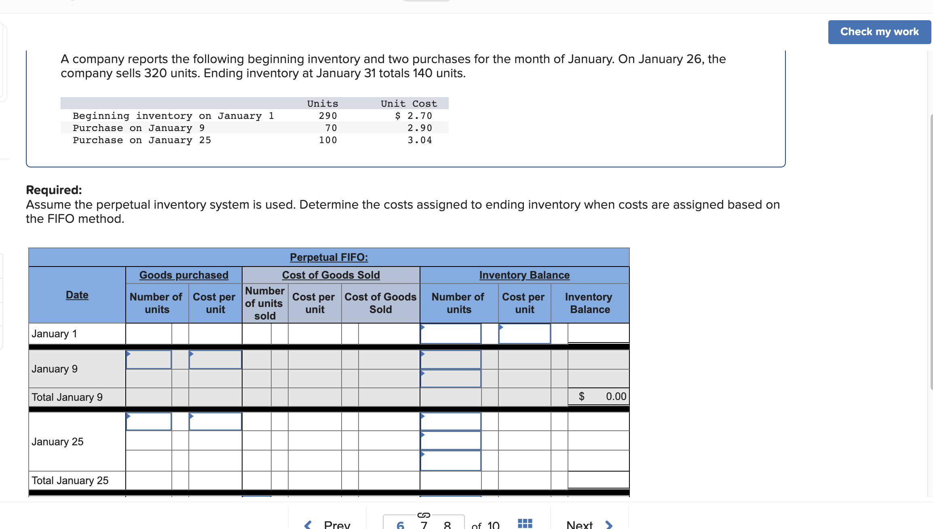Select question page 7
The width and height of the screenshot is (933, 529).
tap(424, 525)
